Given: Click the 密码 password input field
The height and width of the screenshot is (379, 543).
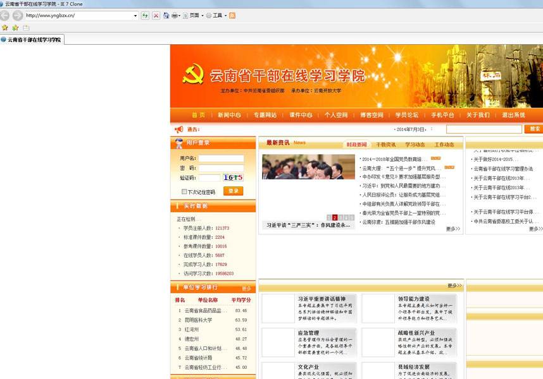Looking at the screenshot, I should click(221, 168).
